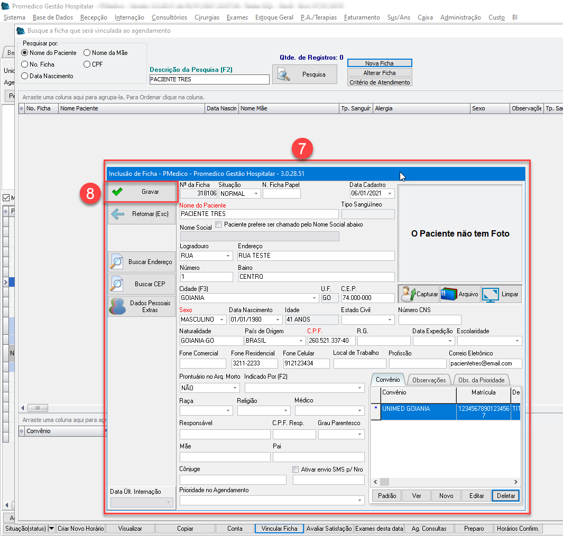Switch to the Observações tab
Image resolution: width=563 pixels, height=536 pixels.
pyautogui.click(x=429, y=380)
